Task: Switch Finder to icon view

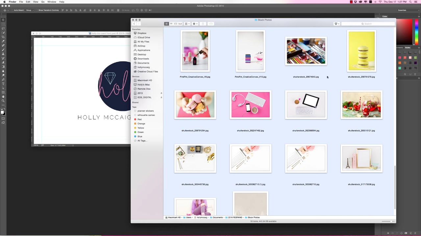Action: 167,24
